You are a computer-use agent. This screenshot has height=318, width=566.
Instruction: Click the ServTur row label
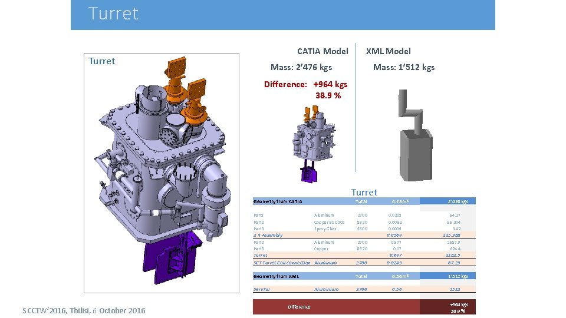tap(261, 290)
